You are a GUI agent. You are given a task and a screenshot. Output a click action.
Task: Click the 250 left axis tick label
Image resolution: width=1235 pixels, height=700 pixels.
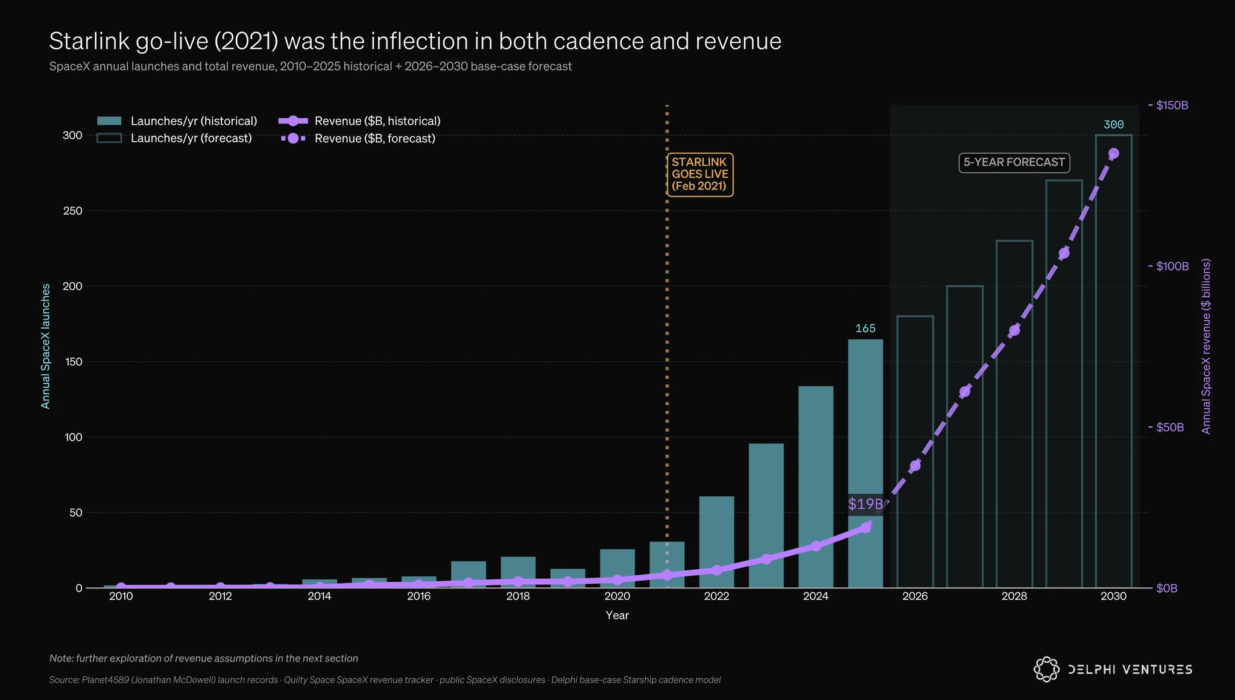tap(72, 211)
